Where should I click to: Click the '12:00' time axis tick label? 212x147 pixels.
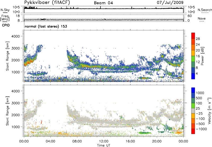click(x=104, y=141)
